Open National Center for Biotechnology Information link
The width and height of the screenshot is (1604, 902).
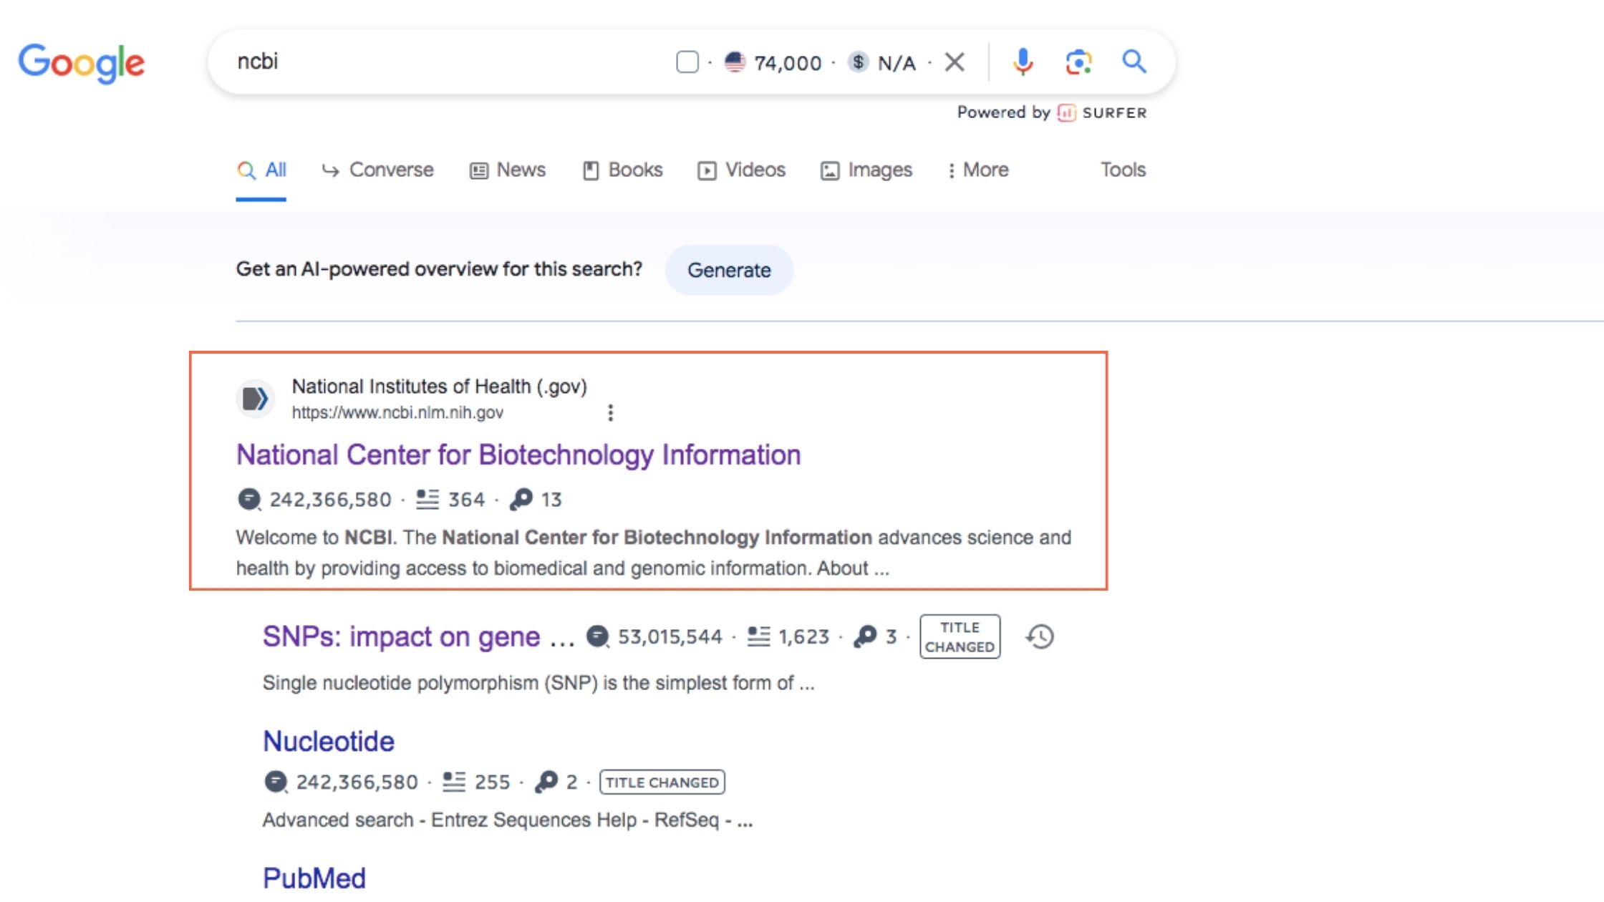[518, 455]
